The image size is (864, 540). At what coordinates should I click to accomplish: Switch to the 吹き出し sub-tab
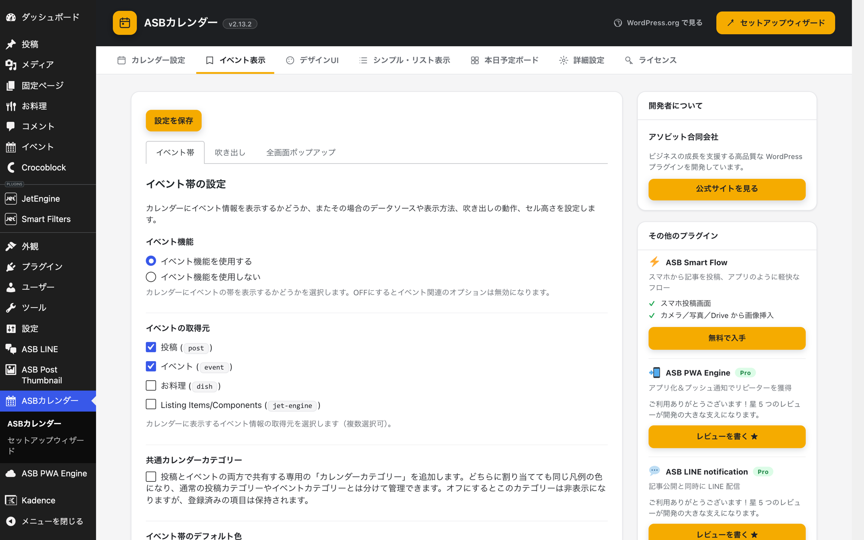tap(230, 152)
